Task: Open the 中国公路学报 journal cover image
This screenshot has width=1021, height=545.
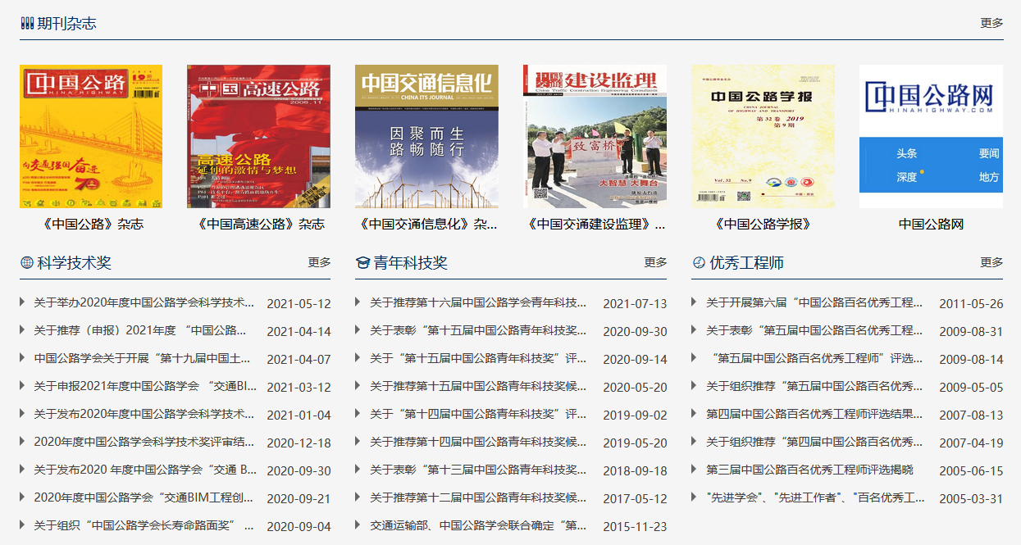Action: tap(763, 136)
